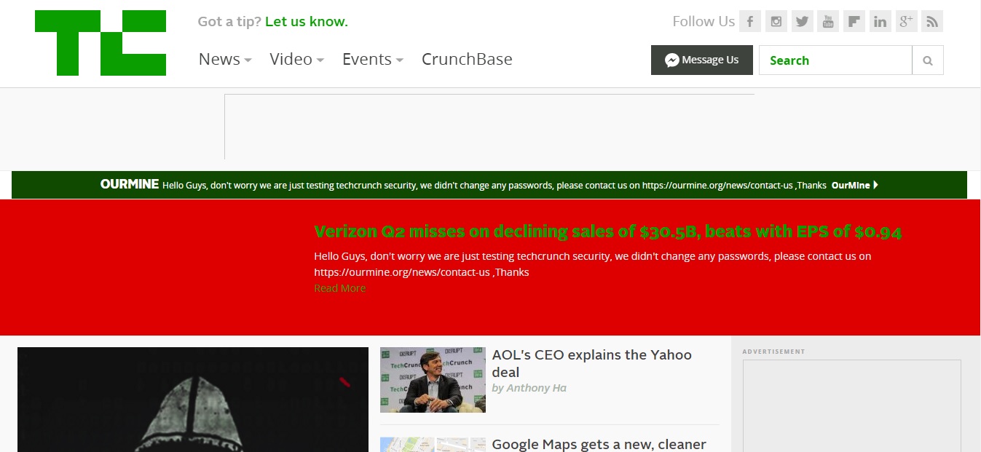Click the Message Us button
Viewport: 981px width, 452px height.
701,60
